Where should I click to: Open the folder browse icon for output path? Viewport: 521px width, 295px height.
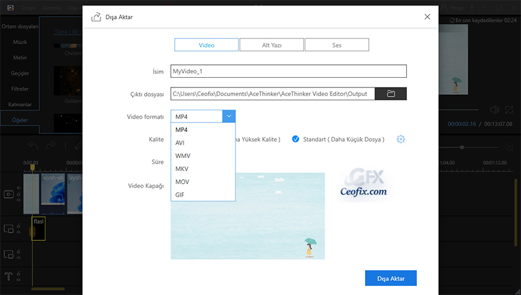point(390,94)
